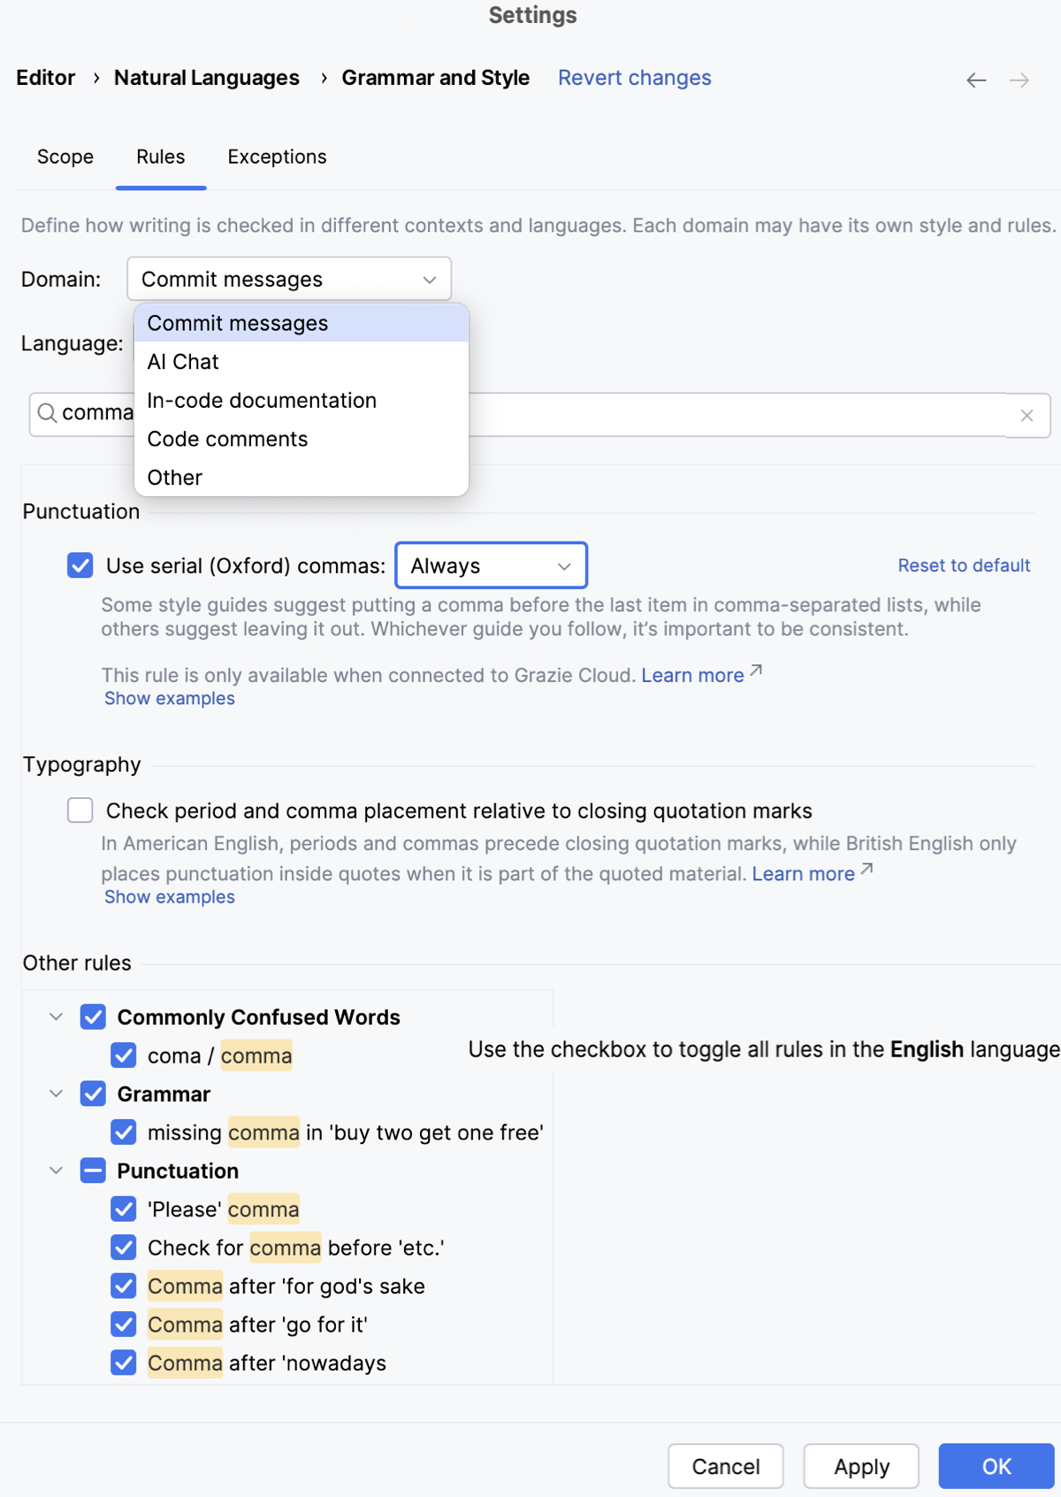Select 'Other' from the Domain dropdown list
This screenshot has width=1061, height=1497.
174,477
